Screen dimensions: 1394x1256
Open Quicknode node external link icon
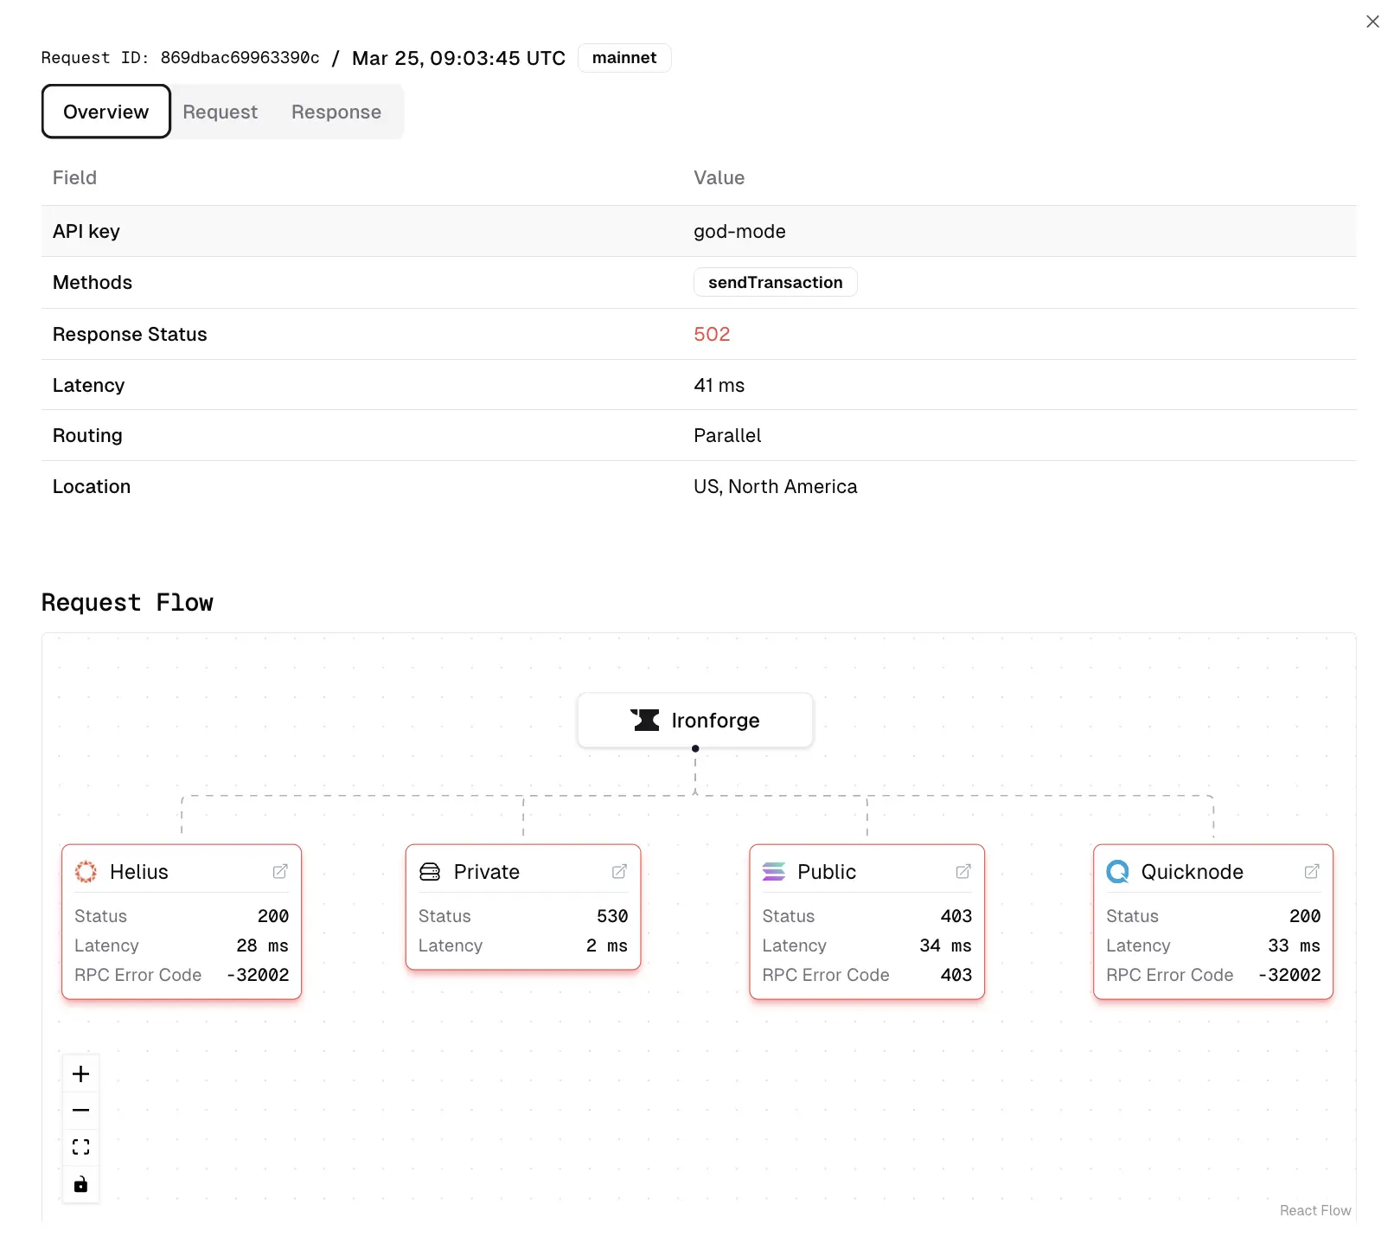[x=1312, y=872]
